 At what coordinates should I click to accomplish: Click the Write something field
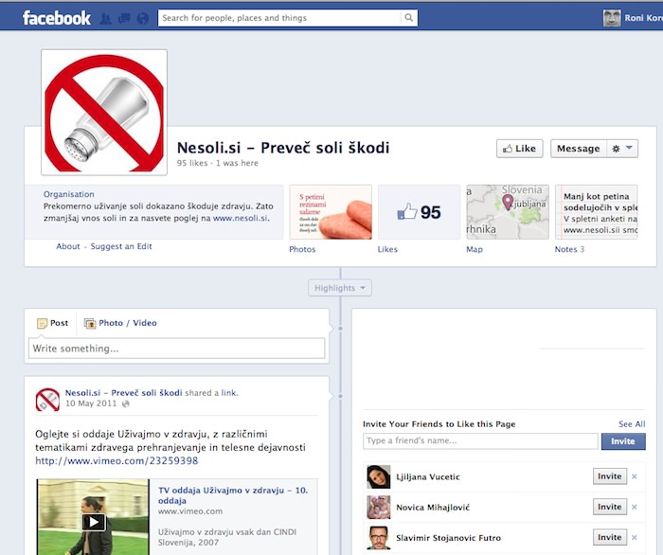[x=177, y=349]
